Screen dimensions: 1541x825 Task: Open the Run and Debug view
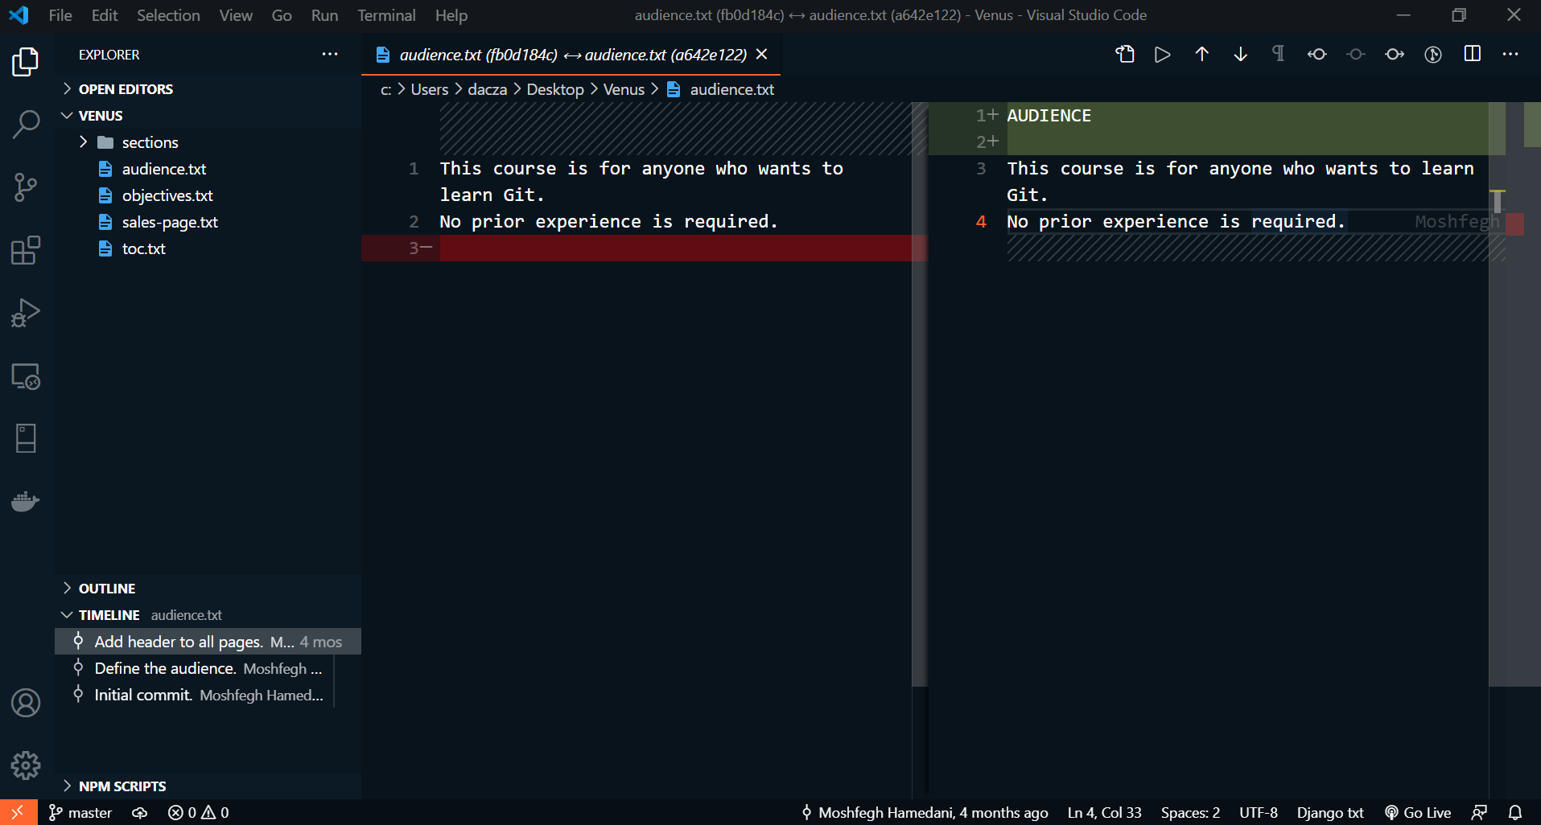pos(26,313)
